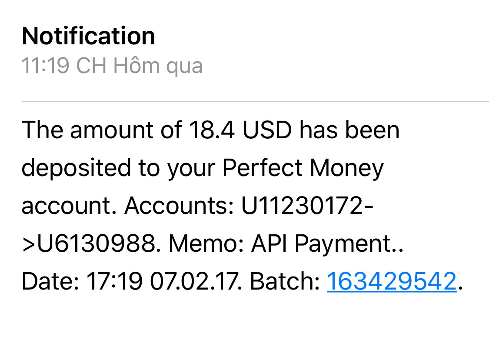Click the words "Perfect Money"
This screenshot has width=489, height=340.
303,168
